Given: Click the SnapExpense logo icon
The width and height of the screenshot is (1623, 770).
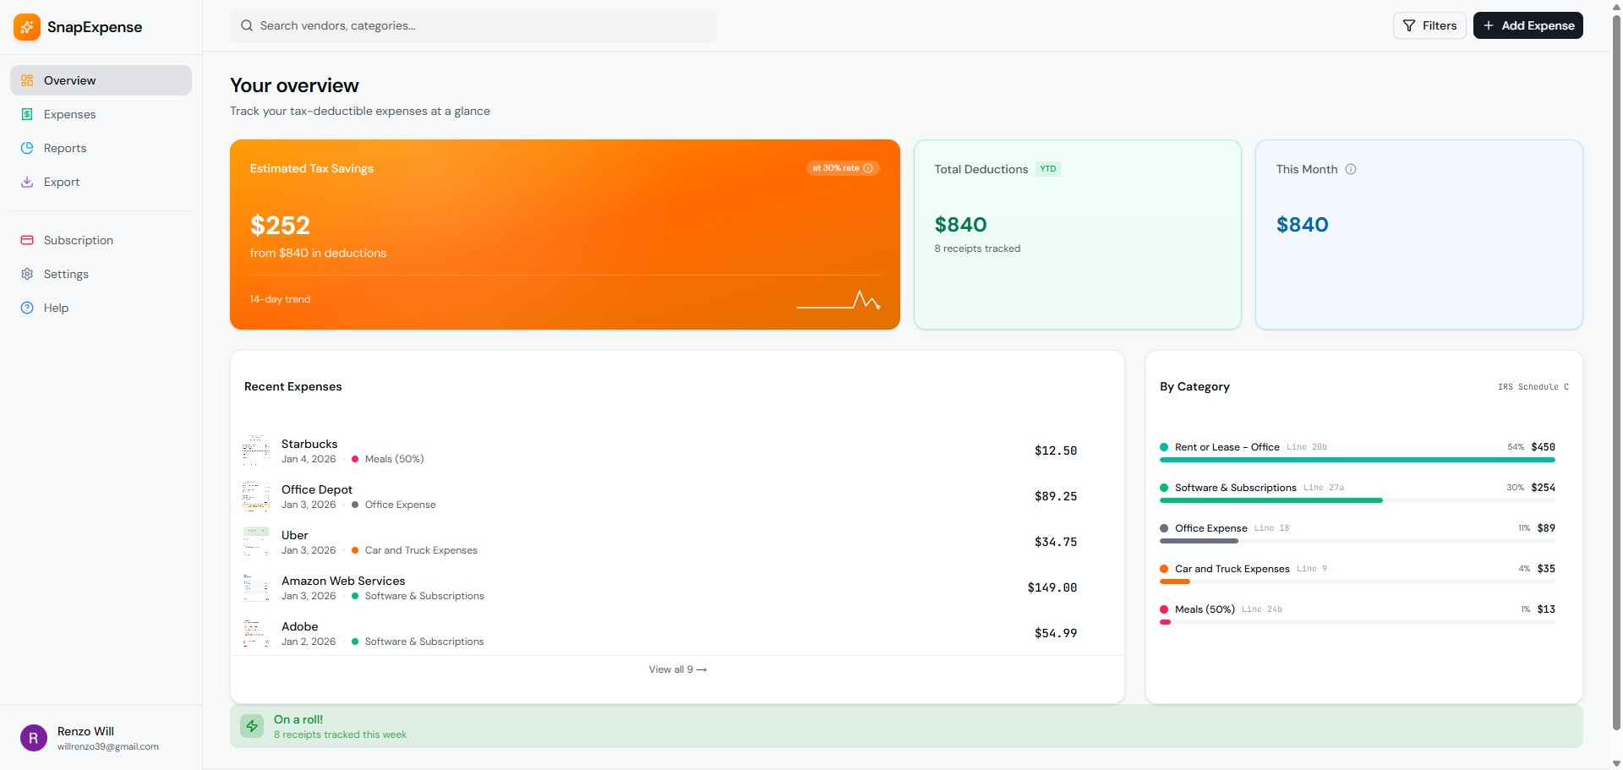Looking at the screenshot, I should click(x=26, y=26).
